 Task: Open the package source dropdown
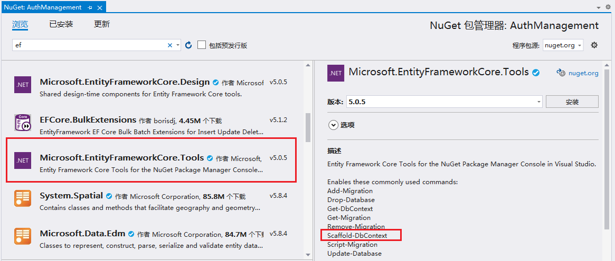click(x=563, y=45)
